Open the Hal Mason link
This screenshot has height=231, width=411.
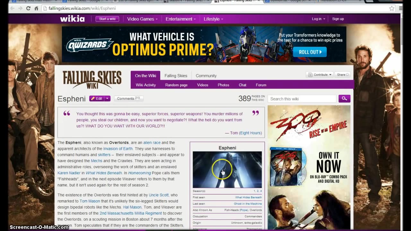pos(132,207)
